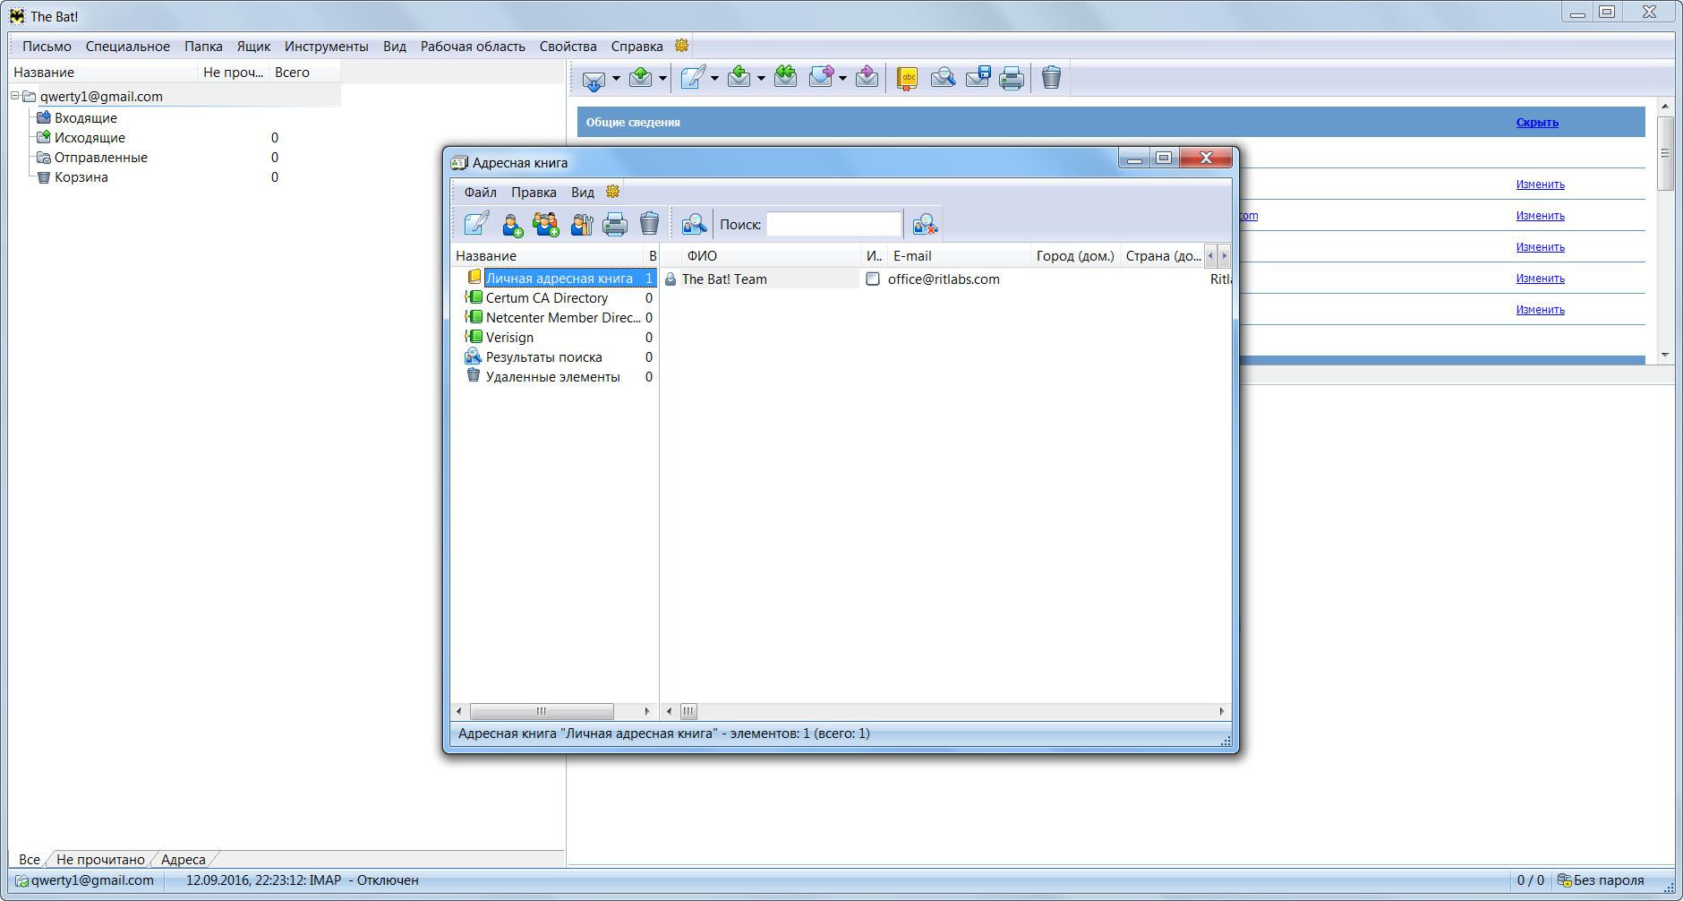Switch to the Адреса tab
The height and width of the screenshot is (901, 1683).
point(184,860)
